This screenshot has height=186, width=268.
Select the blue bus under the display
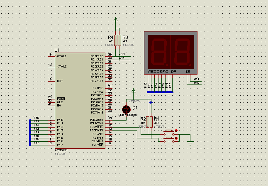point(160,92)
